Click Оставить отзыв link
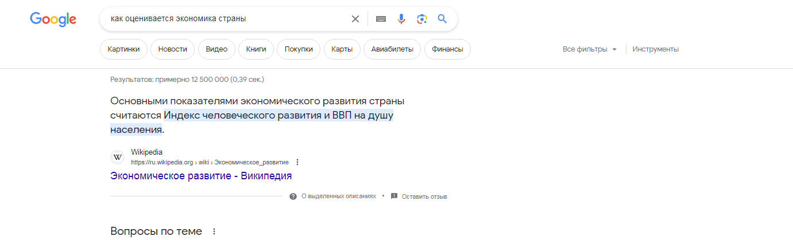Screen dimensions: 793x240 [x=424, y=196]
